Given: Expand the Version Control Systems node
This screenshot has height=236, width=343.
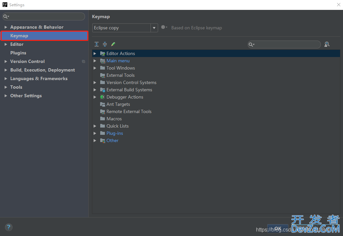Looking at the screenshot, I should (95, 83).
